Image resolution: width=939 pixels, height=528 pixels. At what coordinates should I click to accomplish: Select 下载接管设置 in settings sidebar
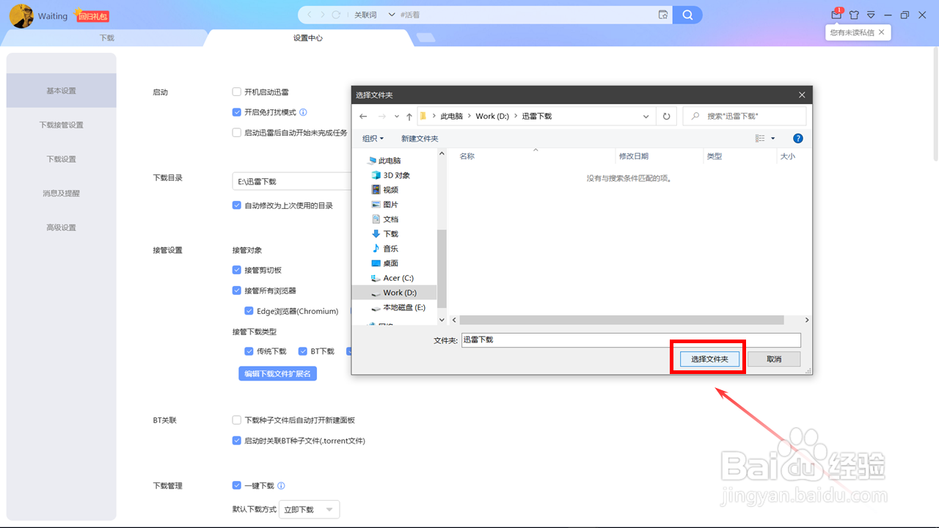pos(62,125)
